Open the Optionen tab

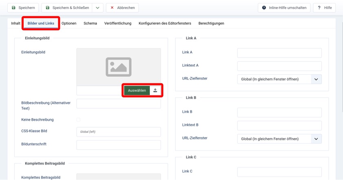69,23
